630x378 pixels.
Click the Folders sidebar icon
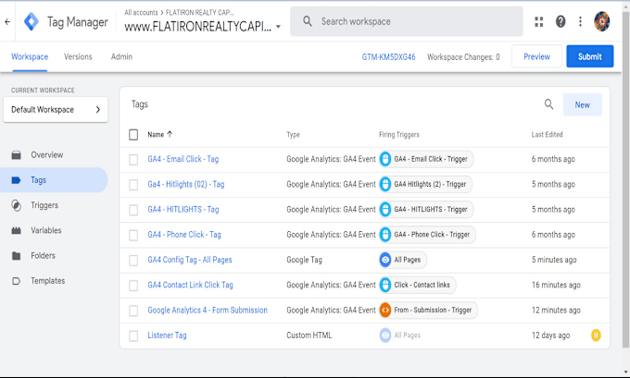16,256
